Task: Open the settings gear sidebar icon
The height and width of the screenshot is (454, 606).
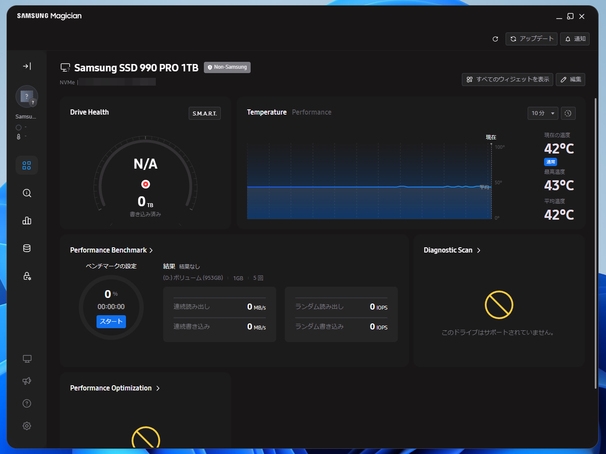Action: (27, 426)
